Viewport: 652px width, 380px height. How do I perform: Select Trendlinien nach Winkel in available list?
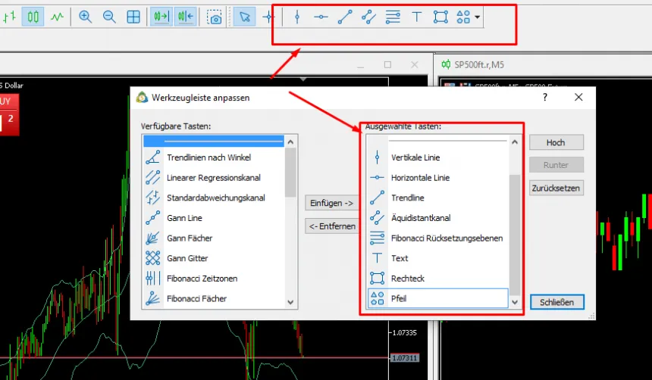[214, 157]
